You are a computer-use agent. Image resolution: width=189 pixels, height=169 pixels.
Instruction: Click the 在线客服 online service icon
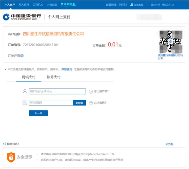click(x=132, y=5)
